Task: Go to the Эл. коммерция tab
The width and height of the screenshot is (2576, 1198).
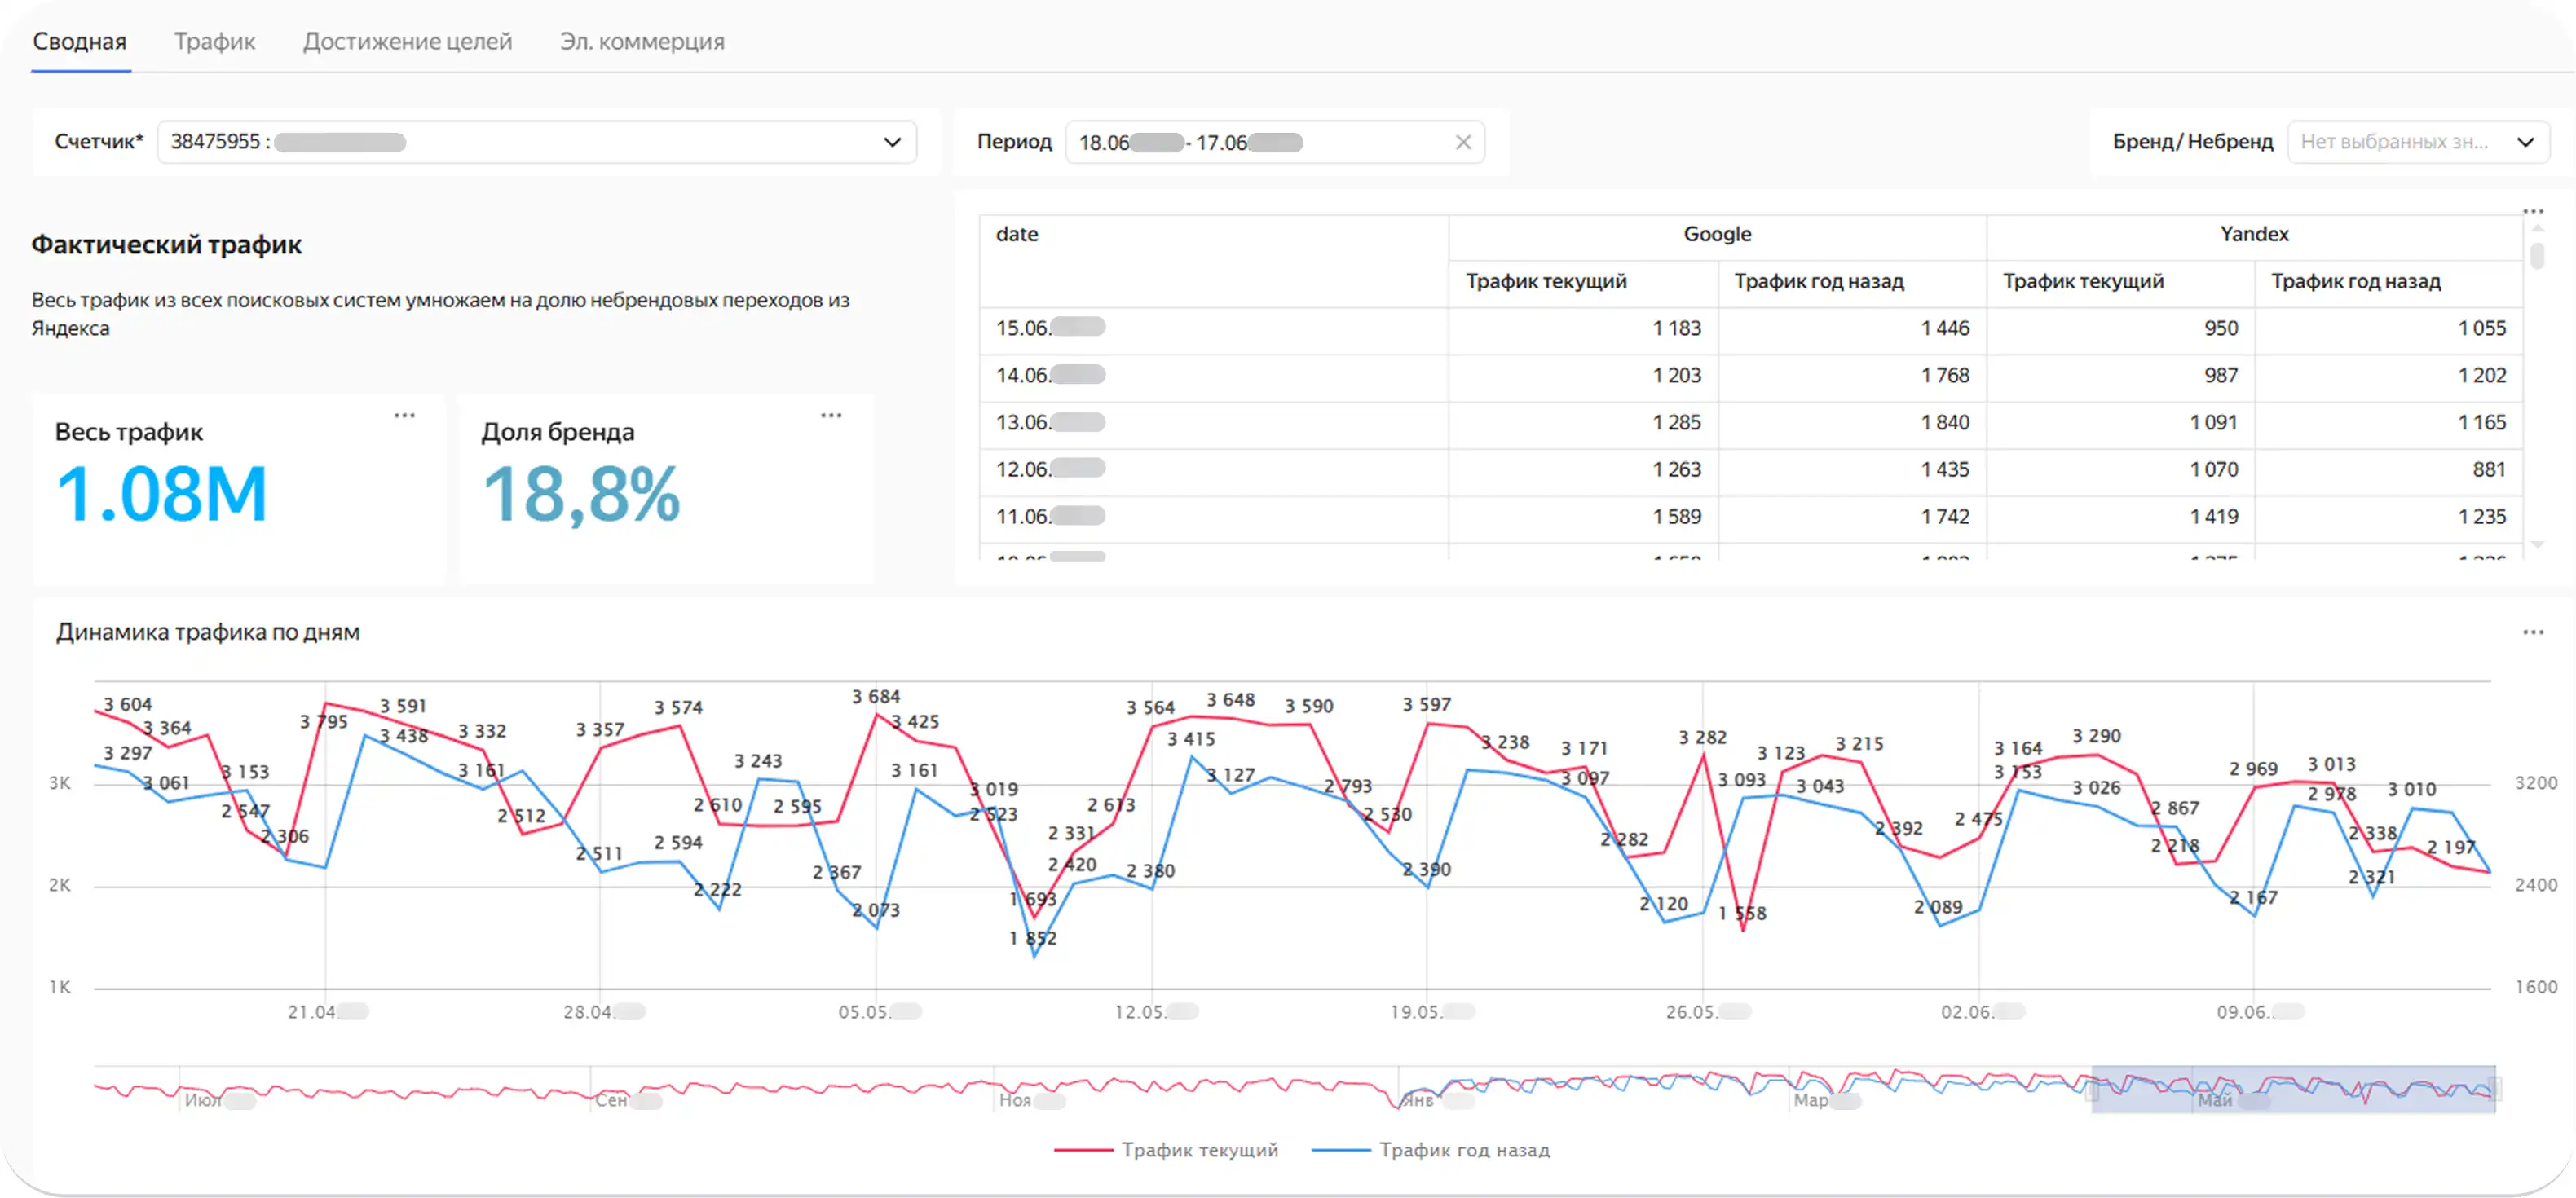Action: coord(642,41)
